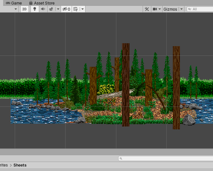
Task: Click the Gizmos button
Action: pos(170,9)
